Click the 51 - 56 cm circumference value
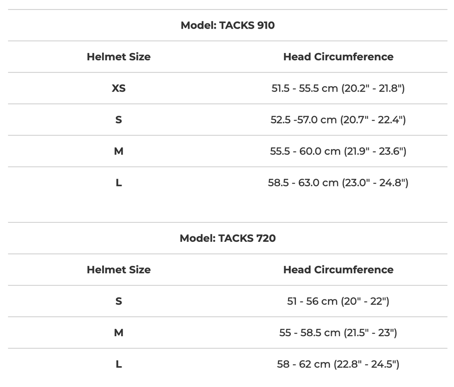Screen dimensions: 454x387 tap(338, 301)
